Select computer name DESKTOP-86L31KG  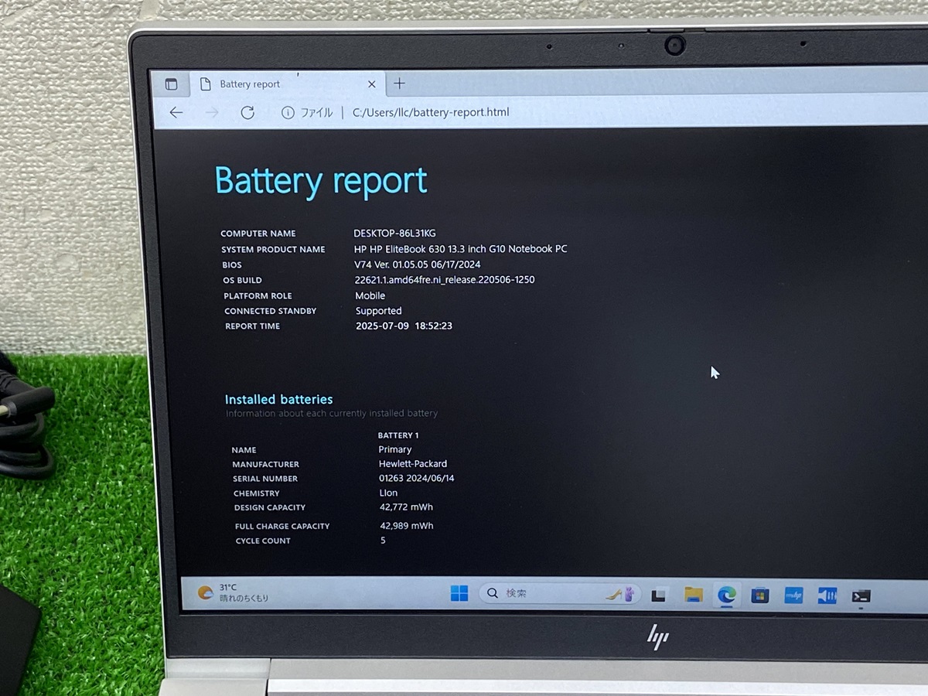[394, 233]
